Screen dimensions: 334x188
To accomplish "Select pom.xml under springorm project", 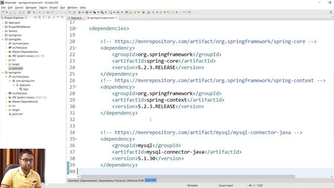I will click(17, 114).
